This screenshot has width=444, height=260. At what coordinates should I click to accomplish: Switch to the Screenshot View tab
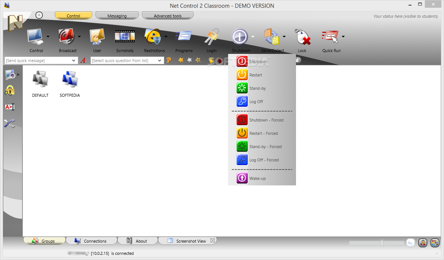pyautogui.click(x=187, y=241)
